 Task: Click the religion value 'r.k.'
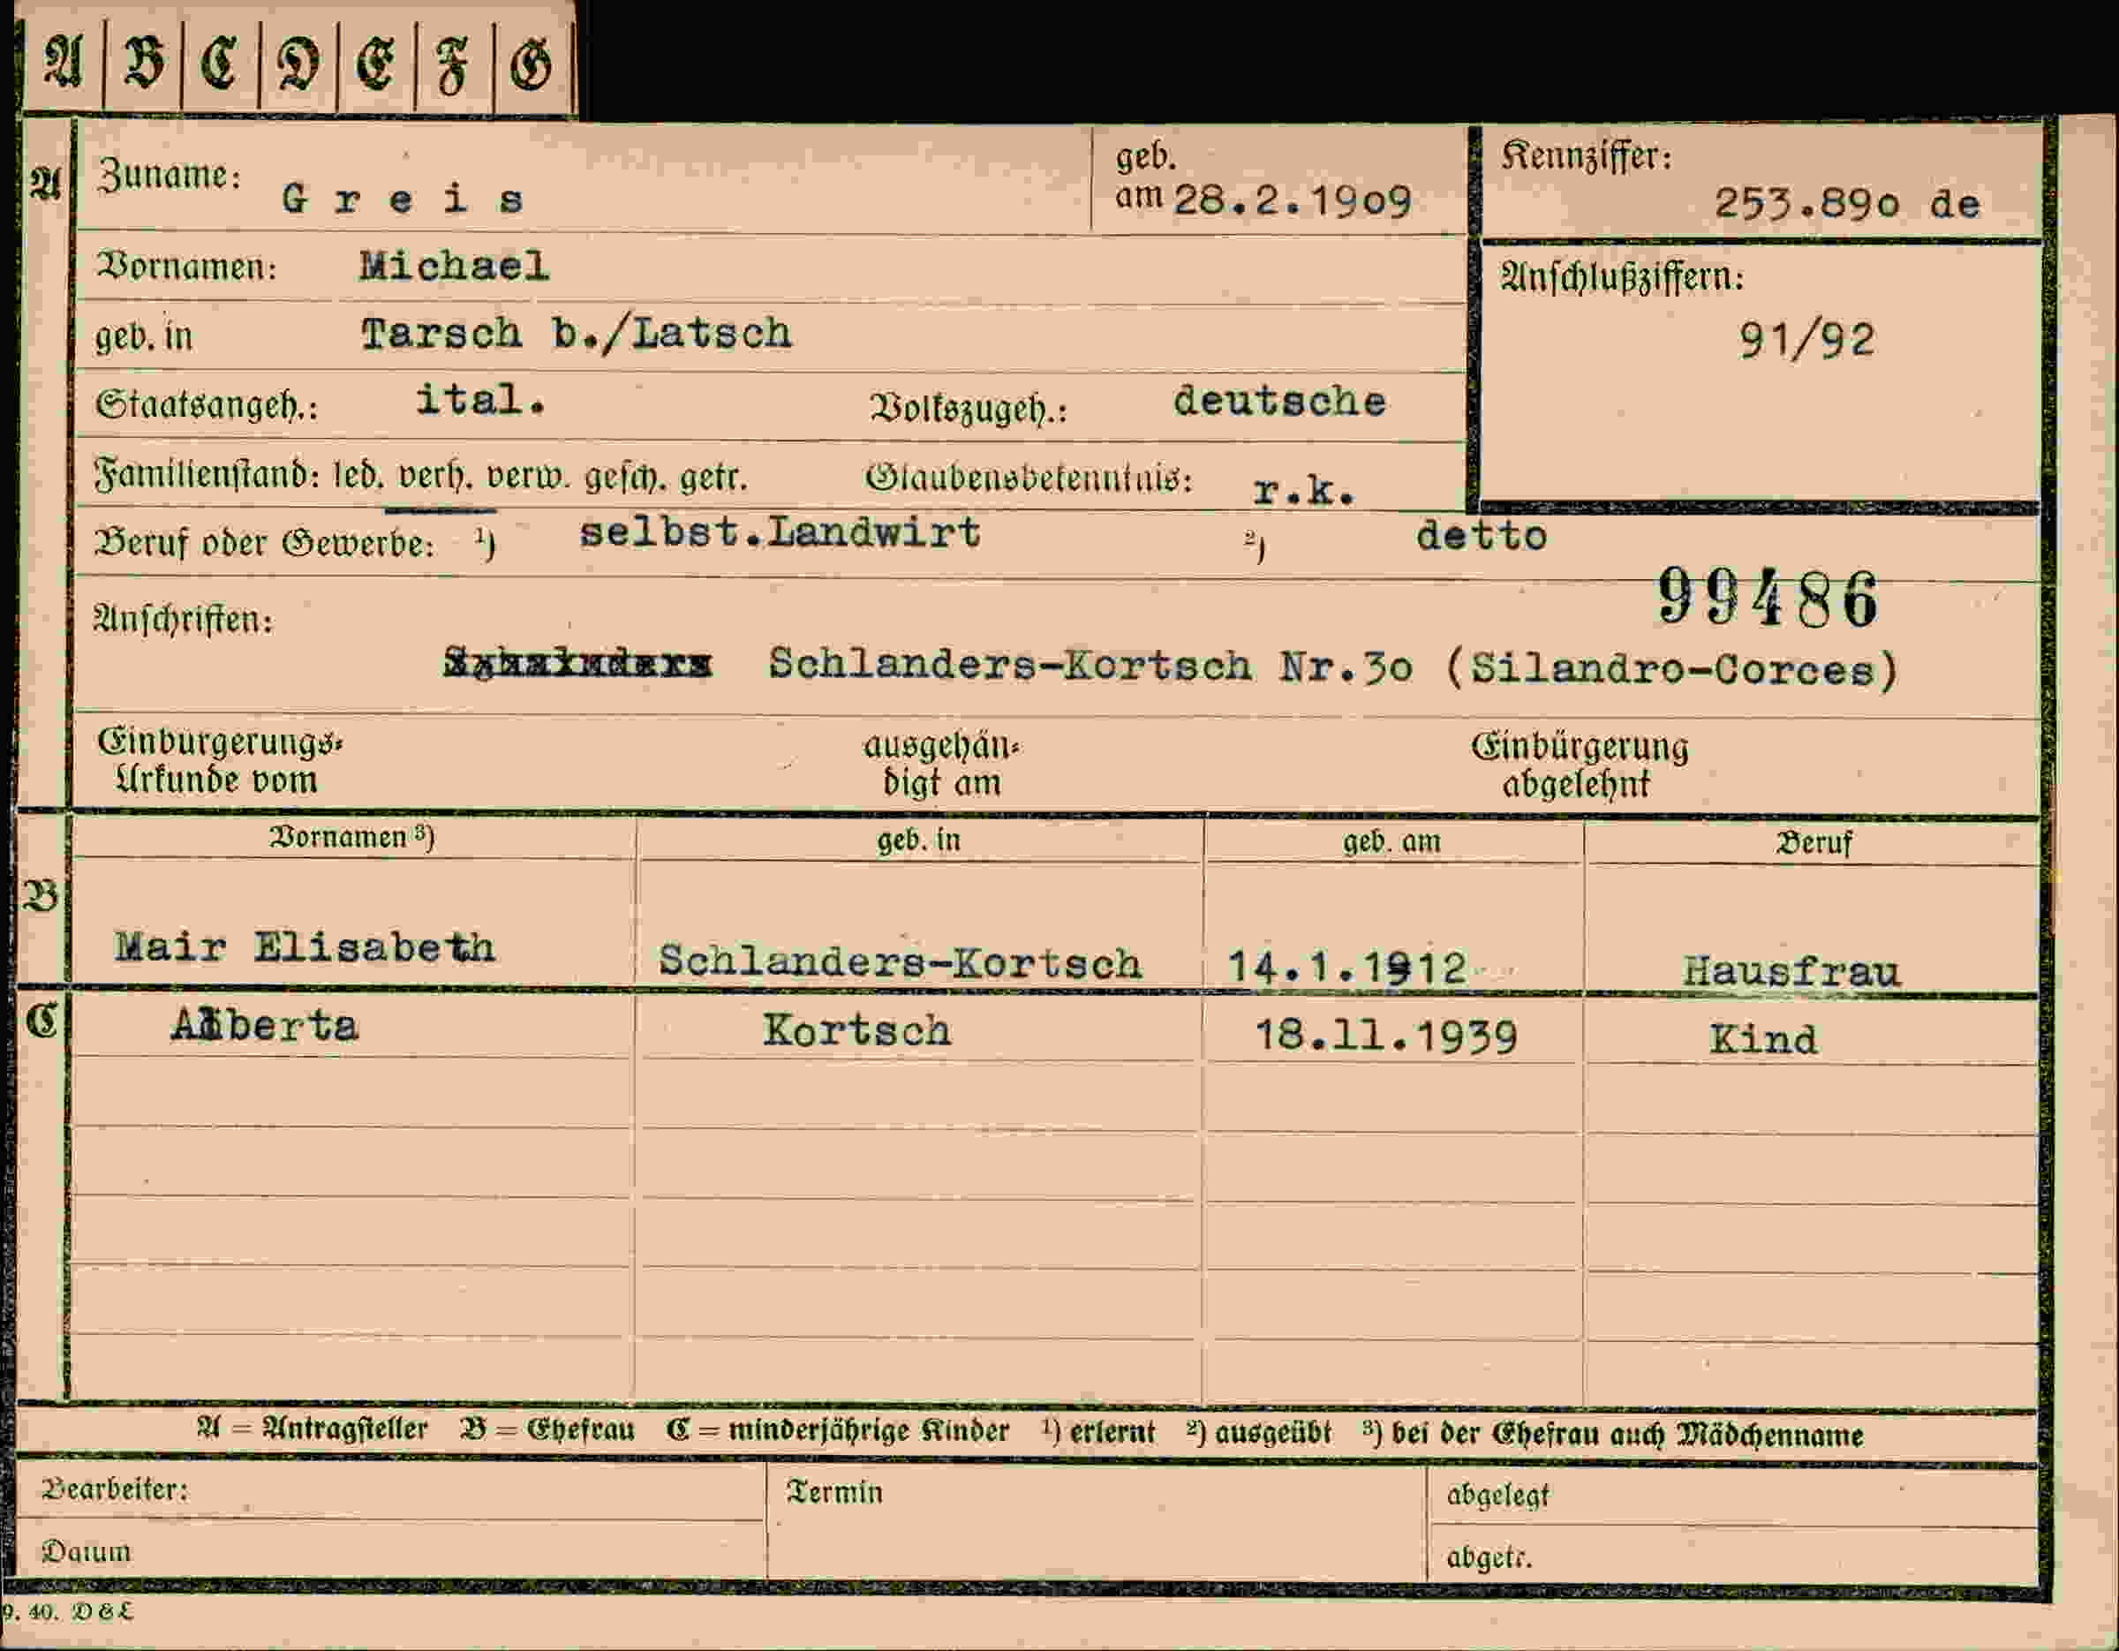[1303, 491]
